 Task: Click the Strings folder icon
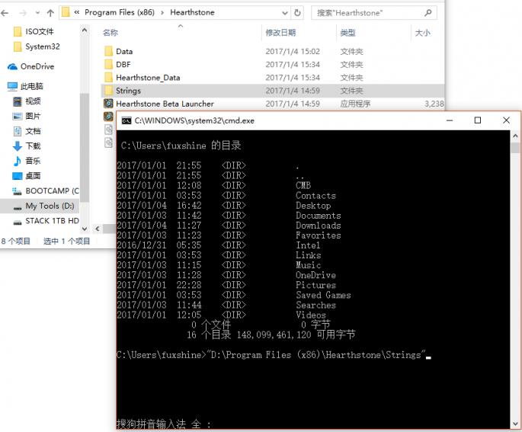pyautogui.click(x=108, y=91)
